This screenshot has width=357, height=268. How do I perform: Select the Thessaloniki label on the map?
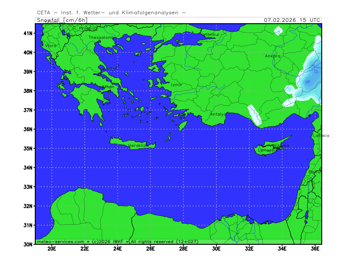(101, 38)
